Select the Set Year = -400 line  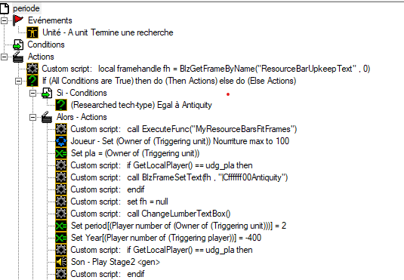pos(166,238)
